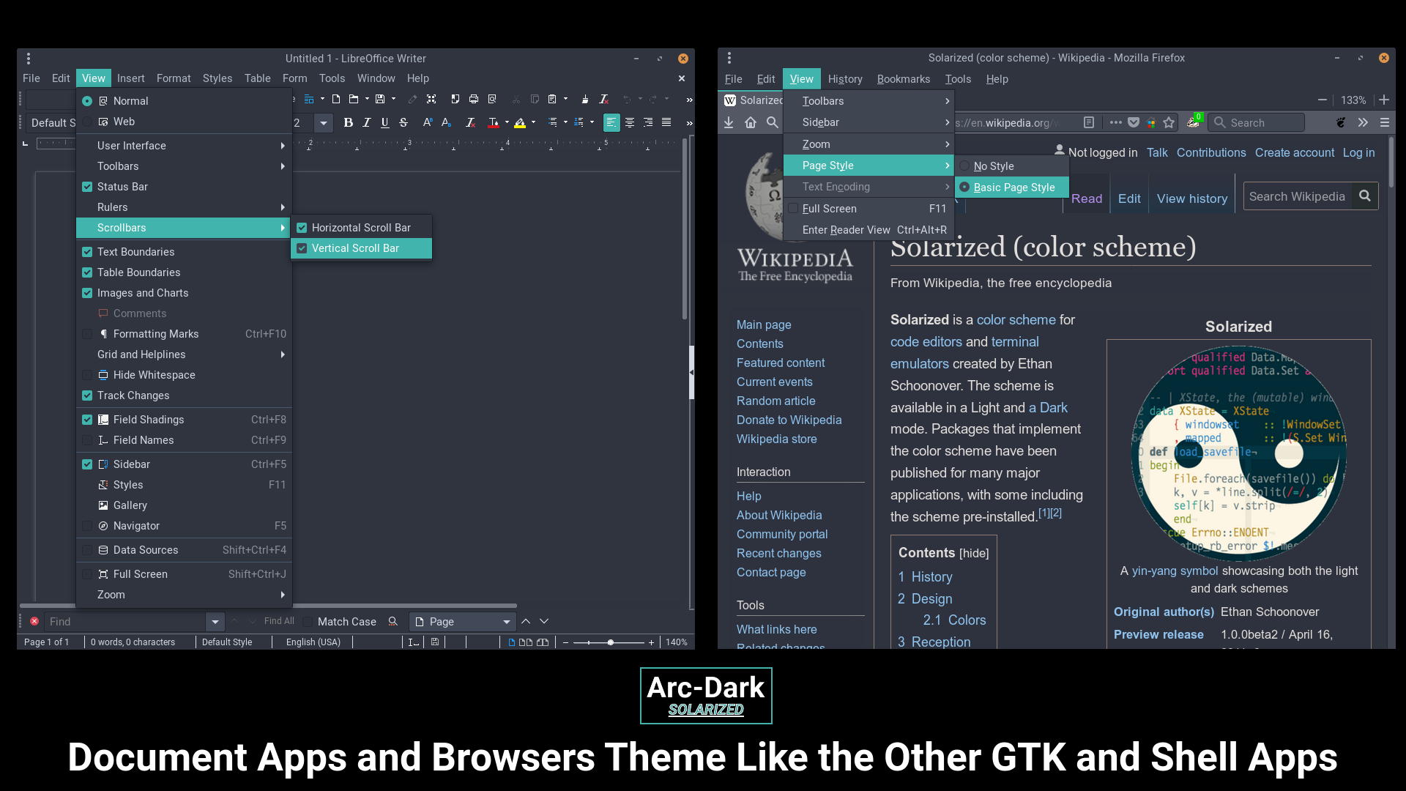Open the View history tab on Wikipedia
The image size is (1406, 791).
pos(1191,198)
